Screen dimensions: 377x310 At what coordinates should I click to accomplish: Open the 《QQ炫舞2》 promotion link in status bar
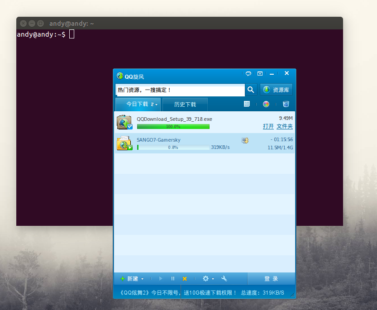click(178, 293)
